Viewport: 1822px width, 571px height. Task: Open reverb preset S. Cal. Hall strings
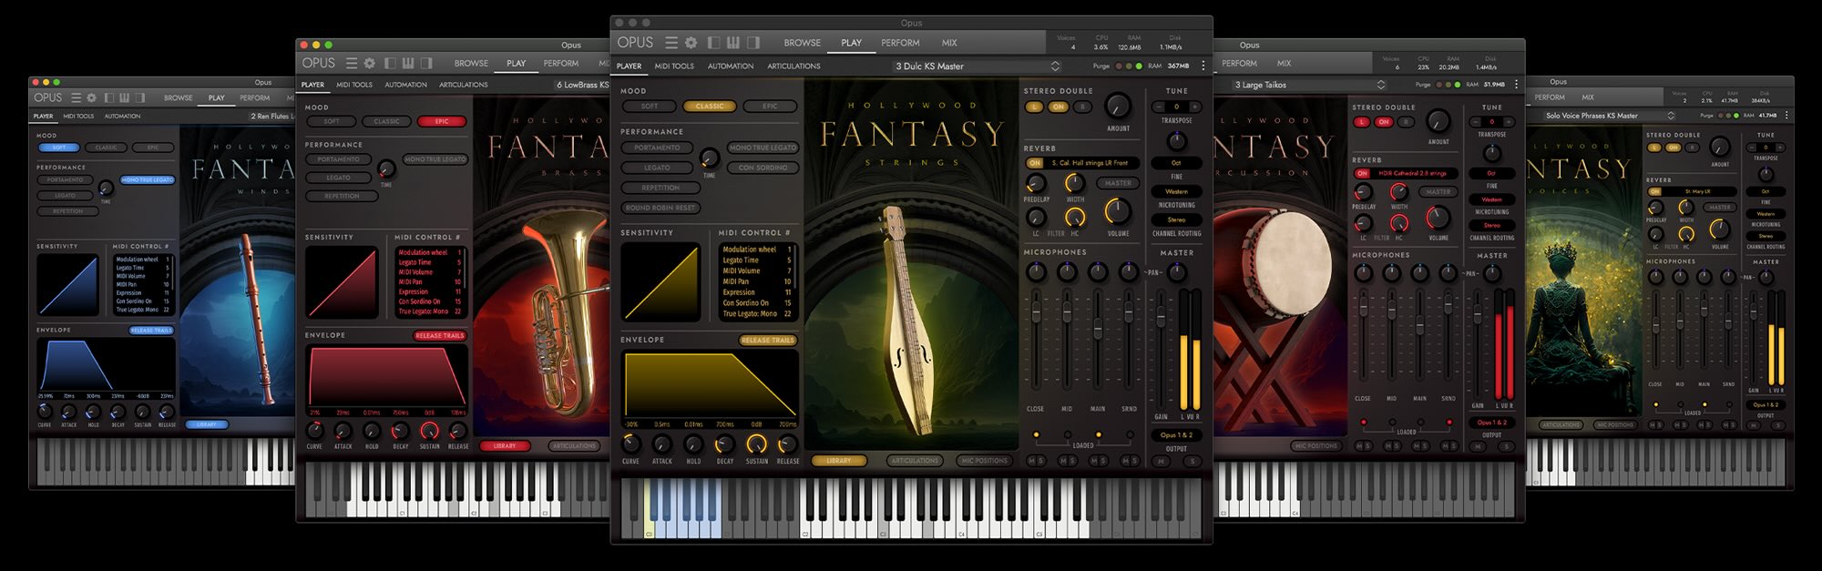point(1090,163)
